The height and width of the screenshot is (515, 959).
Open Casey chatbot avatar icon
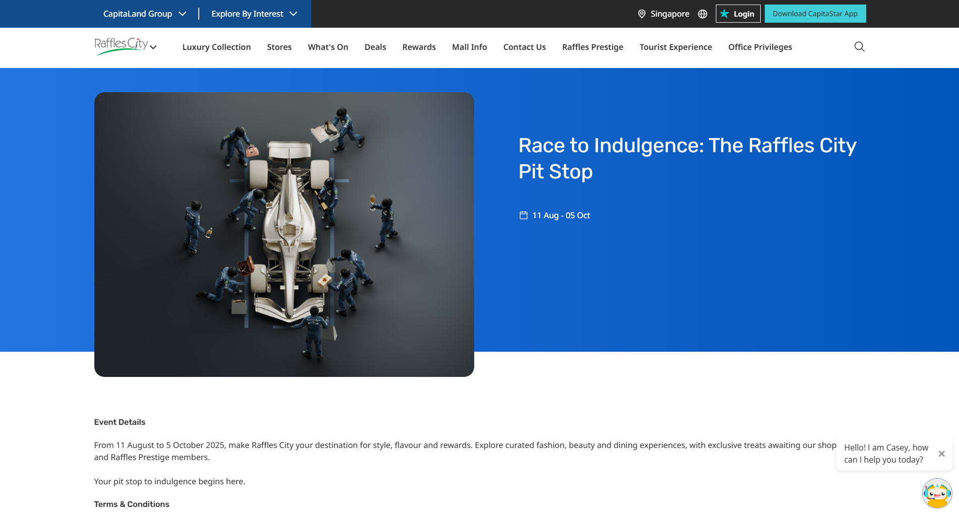coord(937,493)
